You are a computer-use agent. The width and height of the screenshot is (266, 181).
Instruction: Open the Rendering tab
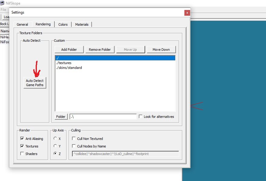pos(43,24)
